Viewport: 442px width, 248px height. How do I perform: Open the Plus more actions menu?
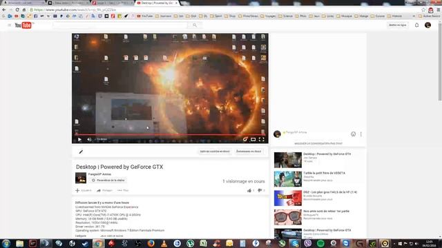tap(123, 190)
